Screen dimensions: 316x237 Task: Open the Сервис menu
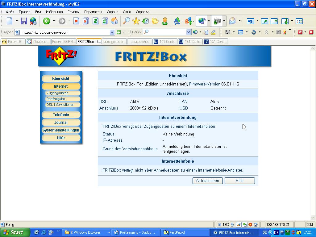(112, 12)
